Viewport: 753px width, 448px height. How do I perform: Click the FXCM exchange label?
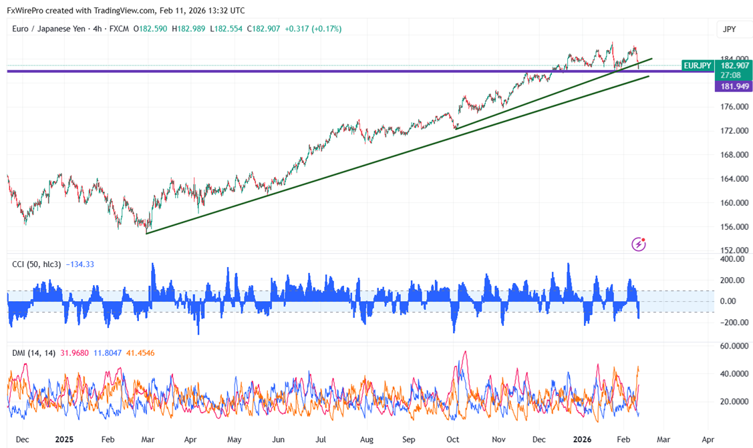pyautogui.click(x=119, y=29)
